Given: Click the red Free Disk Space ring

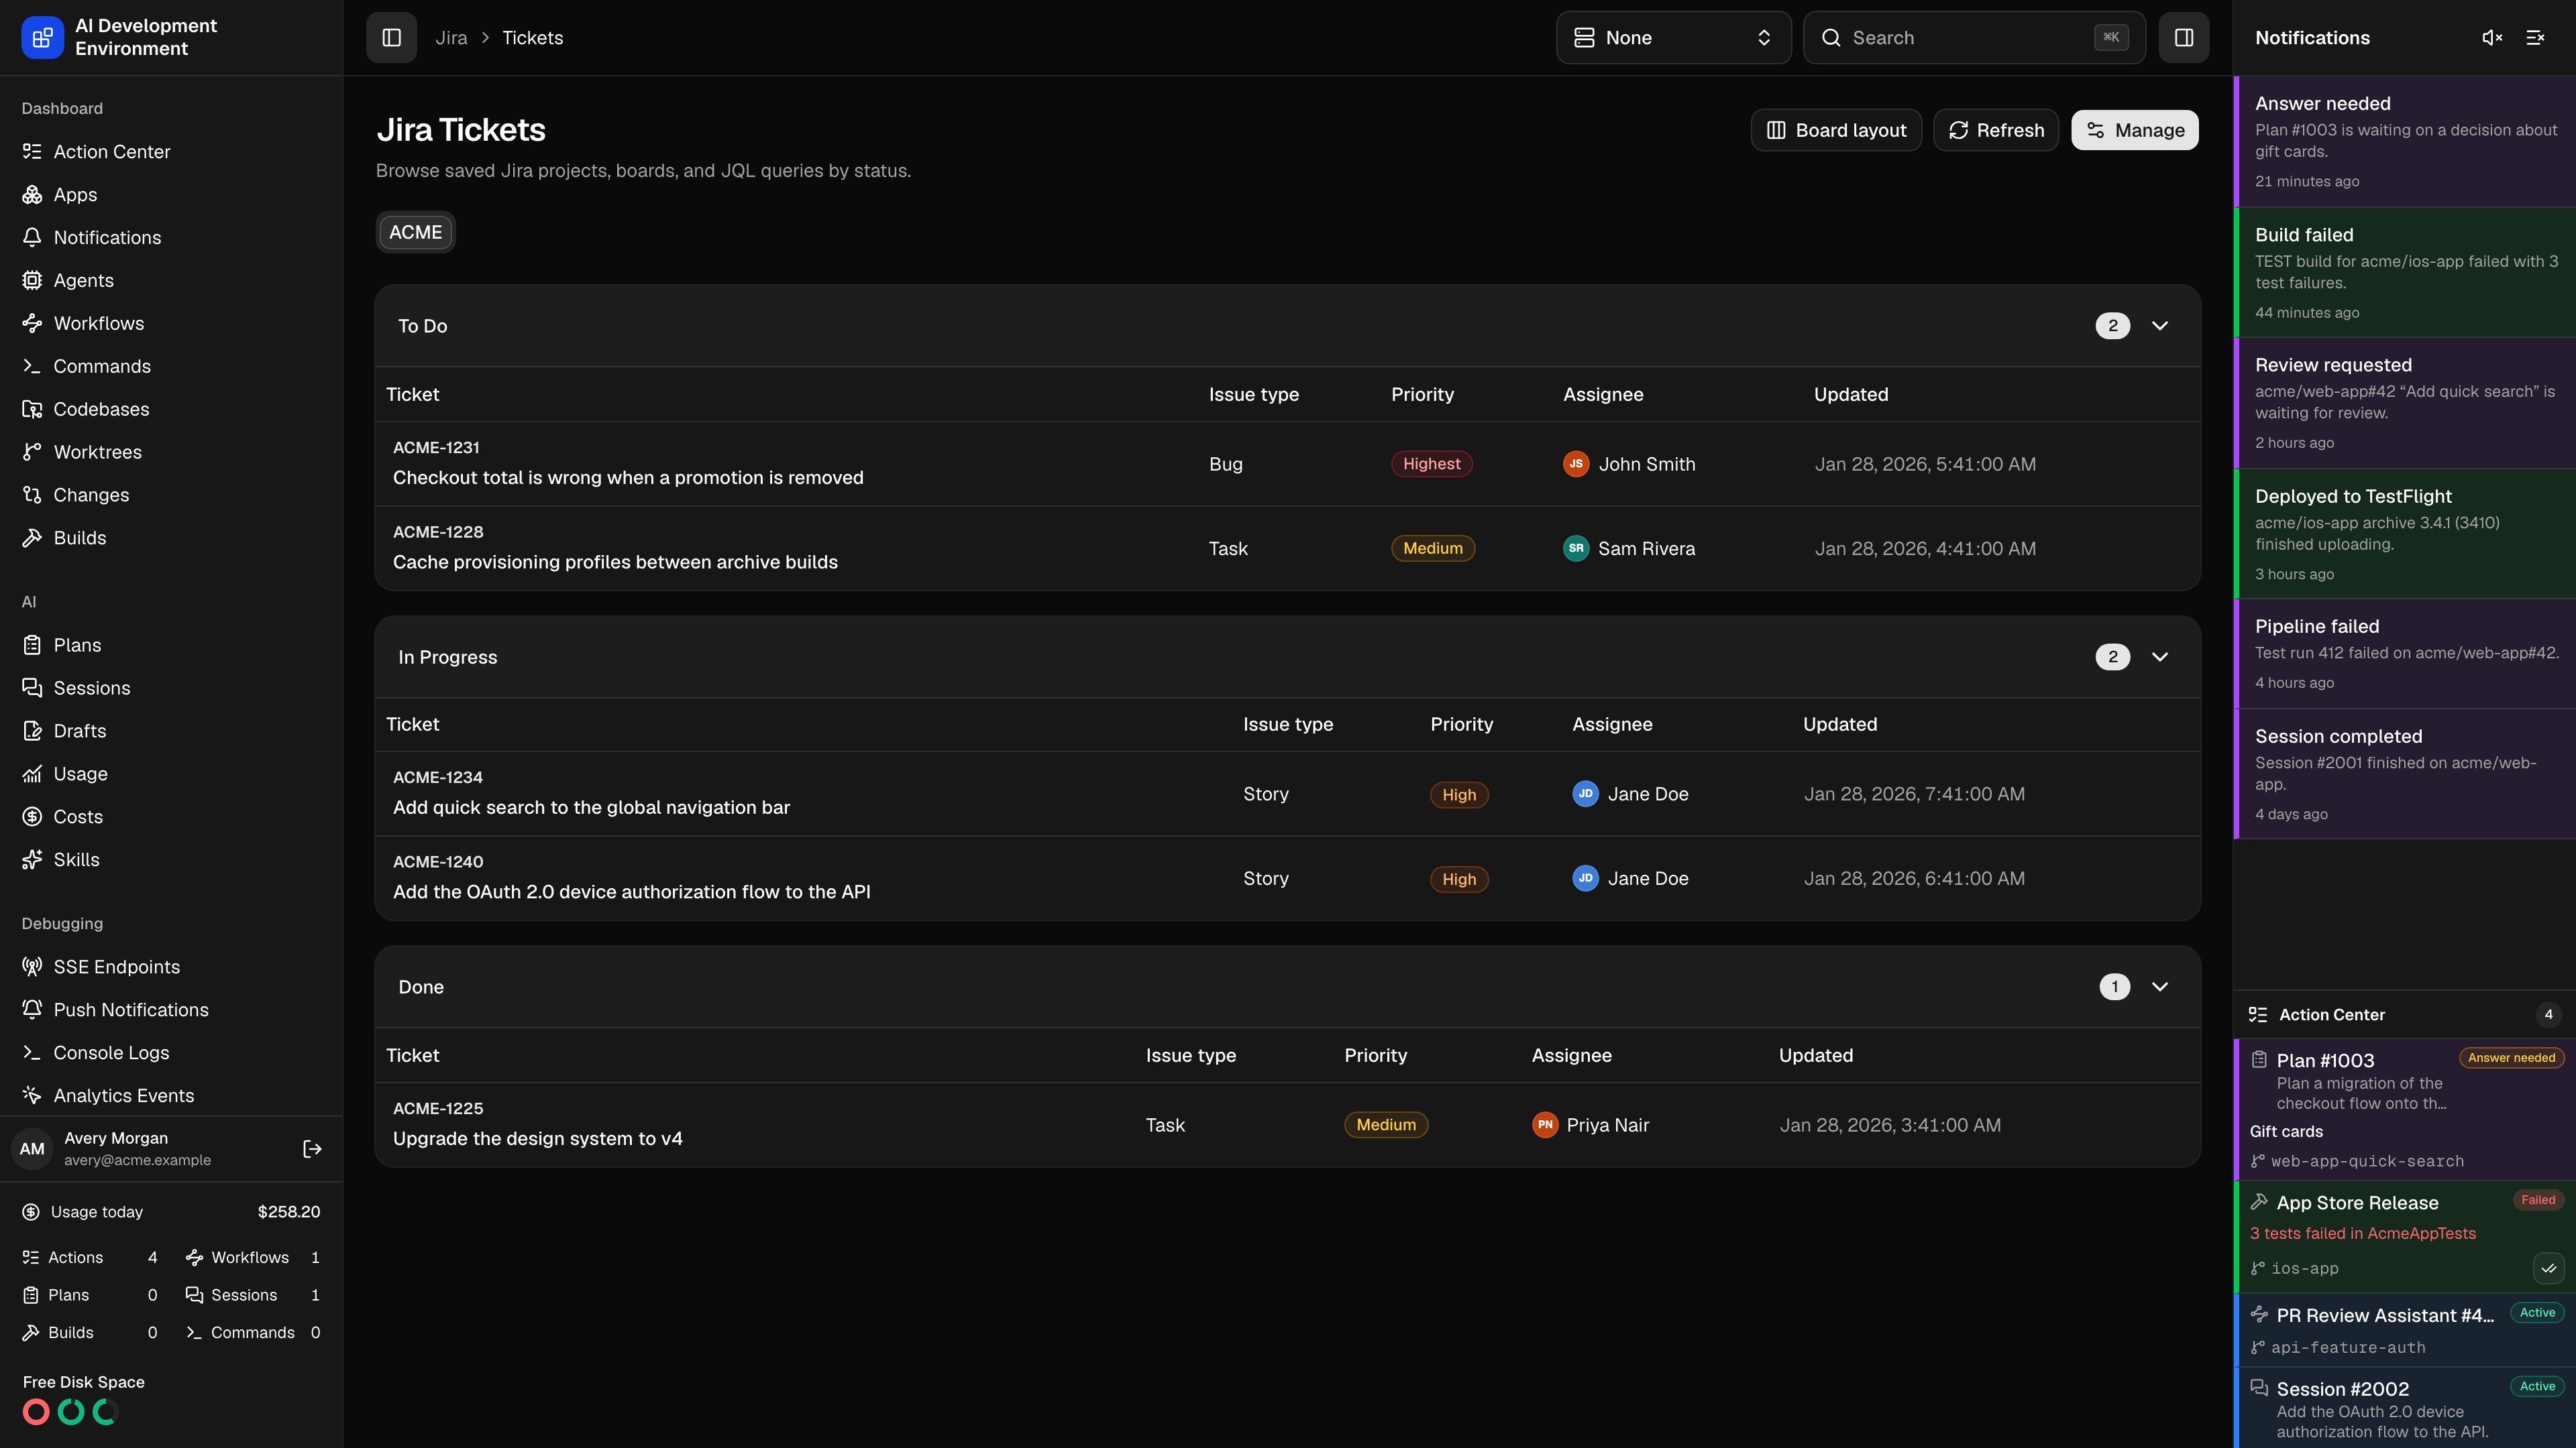Looking at the screenshot, I should 36,1412.
